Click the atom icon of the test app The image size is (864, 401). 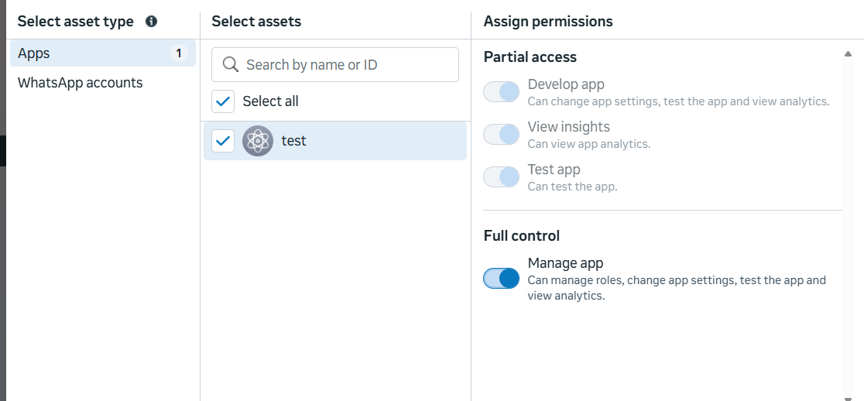(x=258, y=141)
